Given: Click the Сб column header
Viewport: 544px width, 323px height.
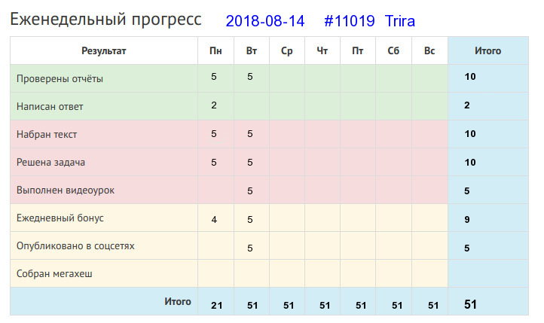Looking at the screenshot, I should click(x=393, y=51).
